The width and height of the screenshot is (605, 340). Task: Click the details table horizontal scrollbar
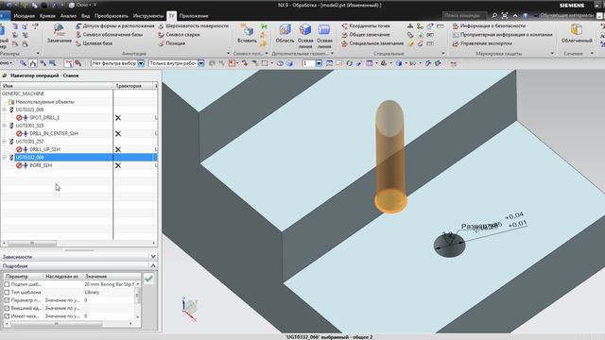(56, 324)
